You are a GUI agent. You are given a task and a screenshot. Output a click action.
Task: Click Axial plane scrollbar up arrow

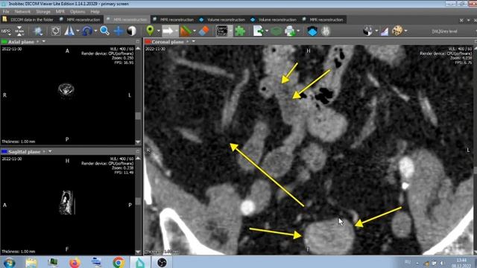point(138,48)
